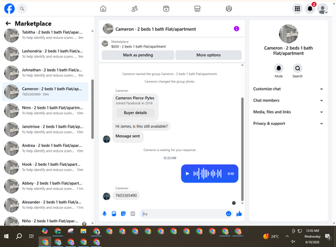Open Nmn conversation

coord(45,111)
